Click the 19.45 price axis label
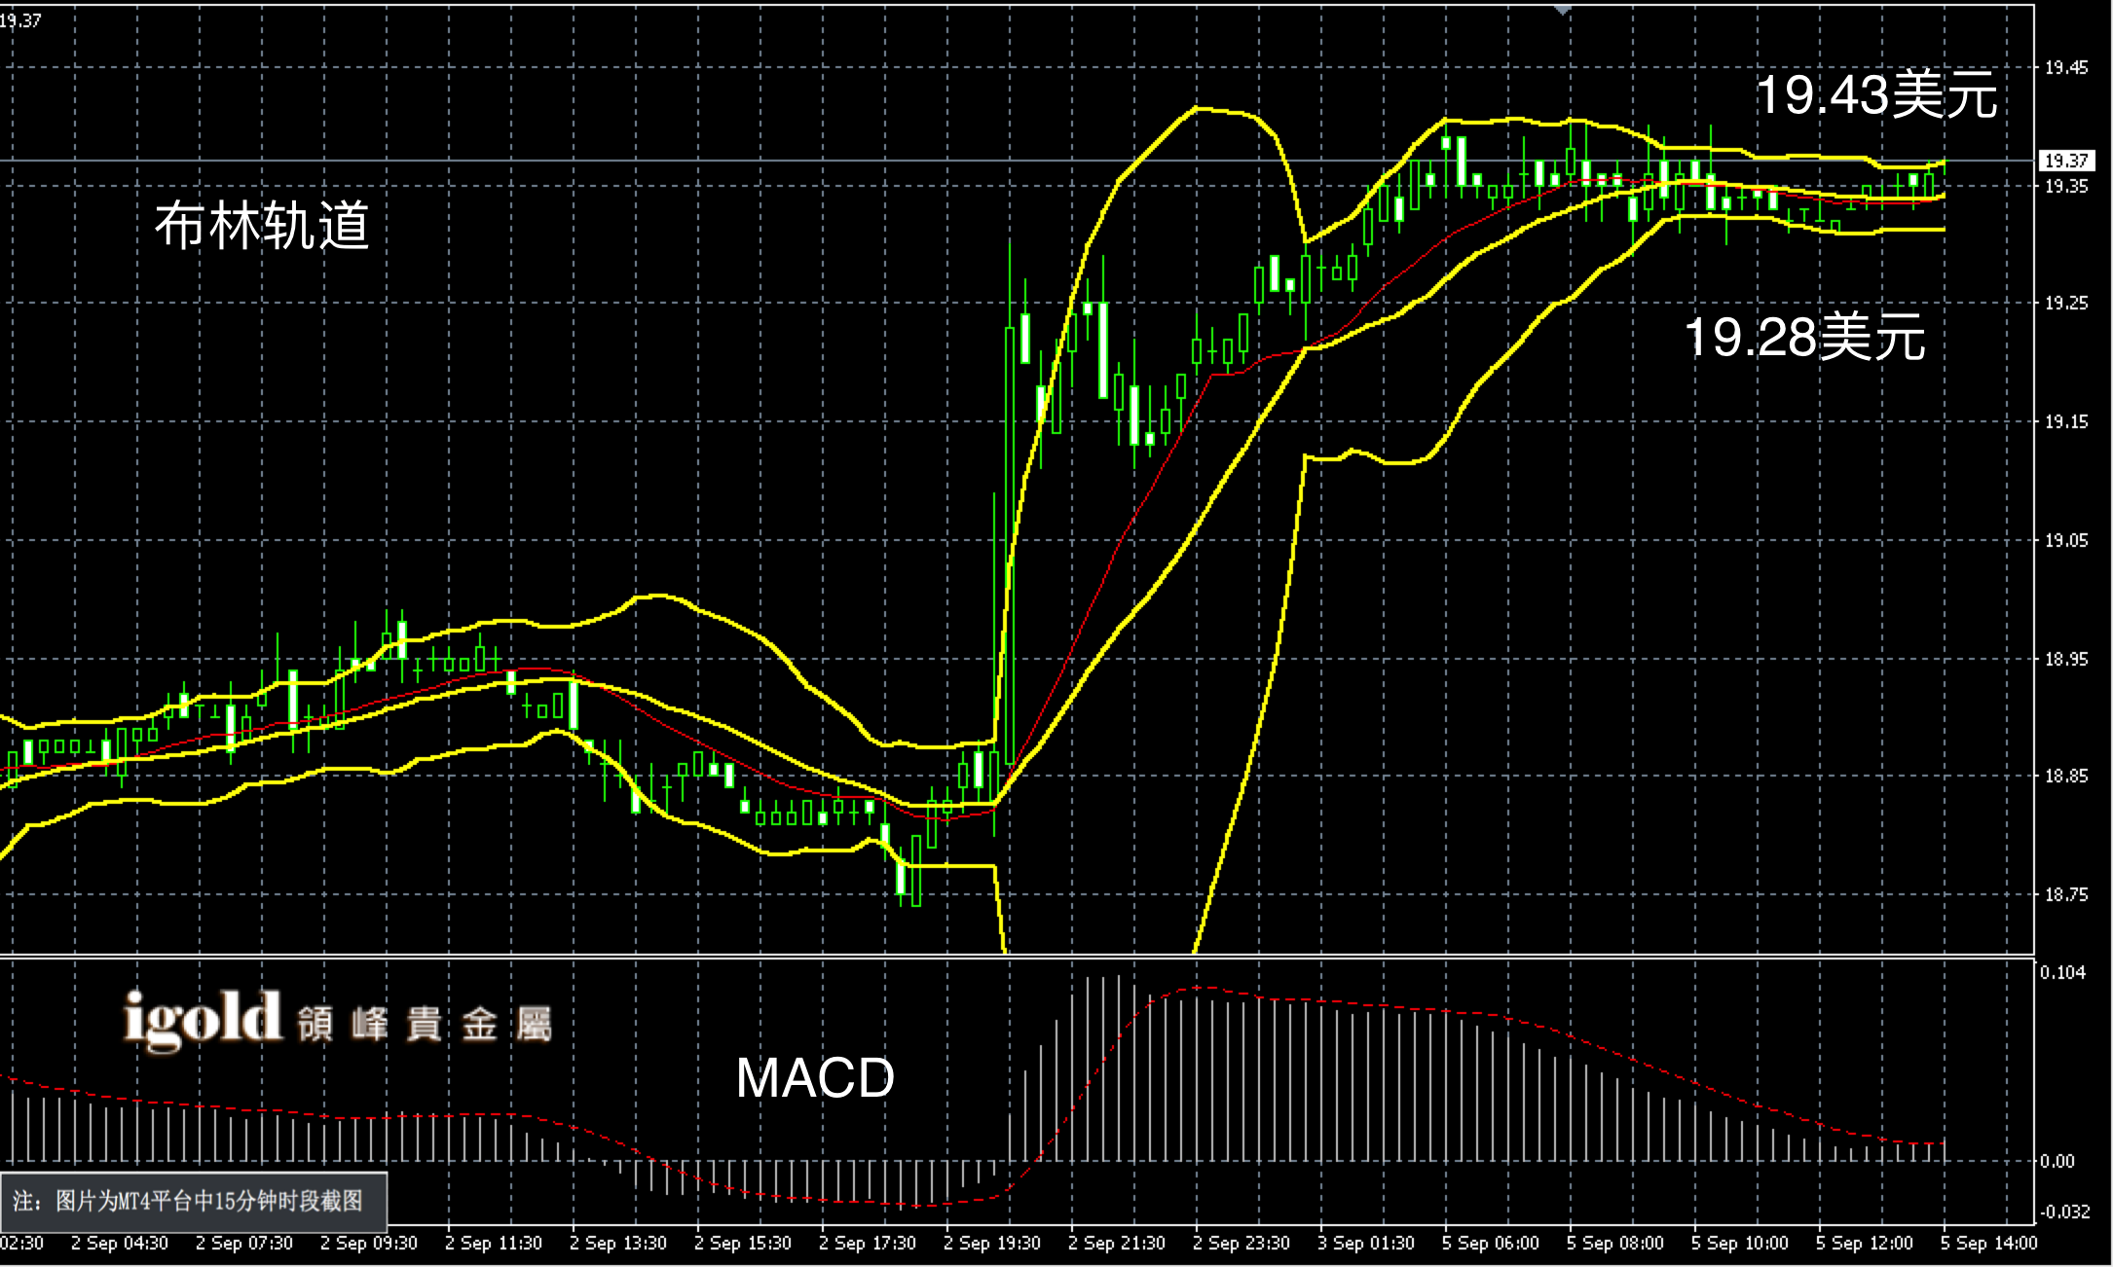2113x1267 pixels. (x=2065, y=68)
